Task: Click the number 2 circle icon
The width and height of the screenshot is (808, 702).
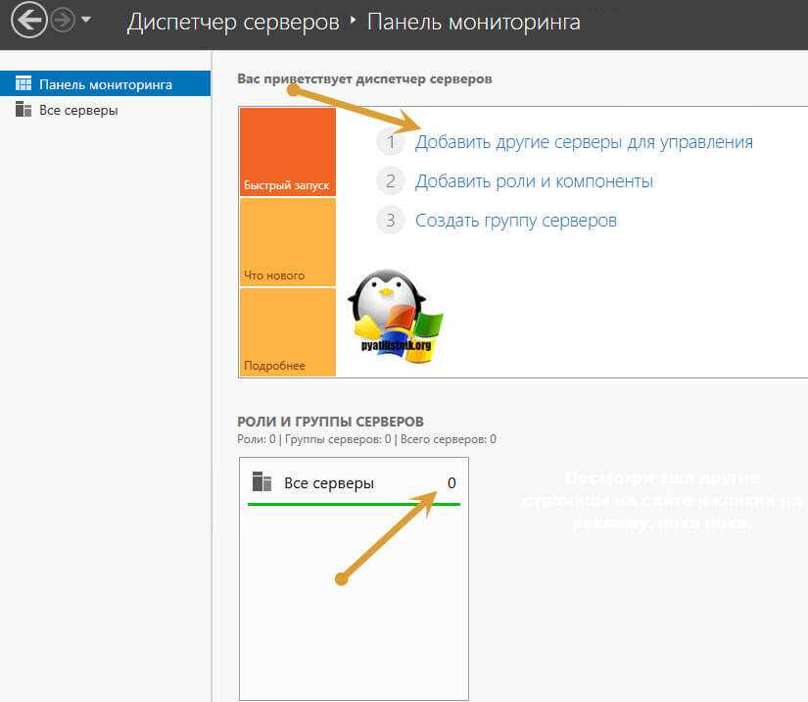Action: [x=390, y=181]
